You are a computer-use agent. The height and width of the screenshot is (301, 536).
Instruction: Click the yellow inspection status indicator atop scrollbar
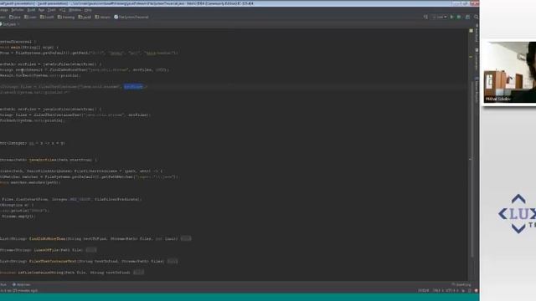[472, 31]
